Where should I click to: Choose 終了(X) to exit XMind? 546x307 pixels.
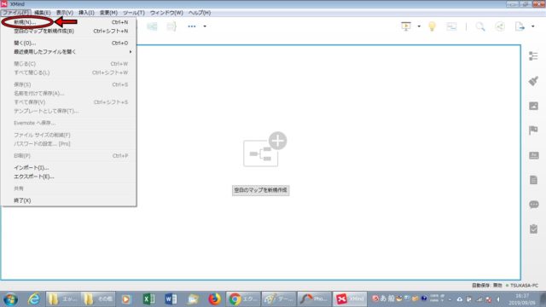pos(68,200)
